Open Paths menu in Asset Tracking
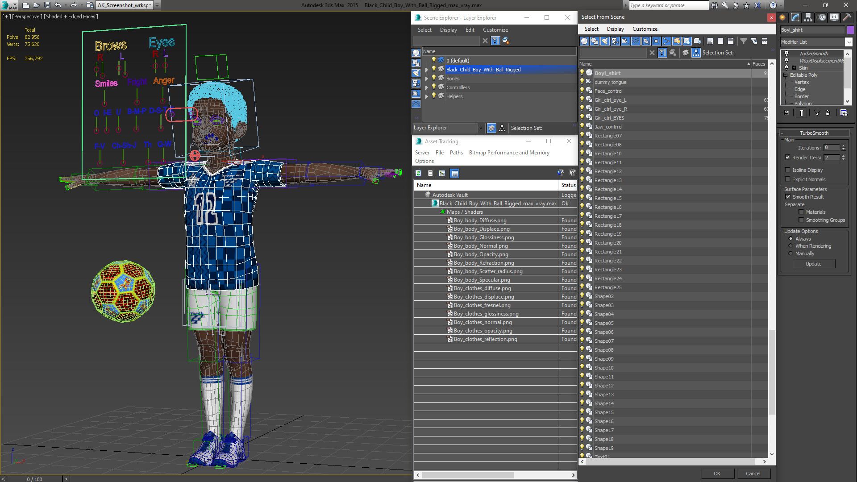857x482 pixels. tap(456, 153)
